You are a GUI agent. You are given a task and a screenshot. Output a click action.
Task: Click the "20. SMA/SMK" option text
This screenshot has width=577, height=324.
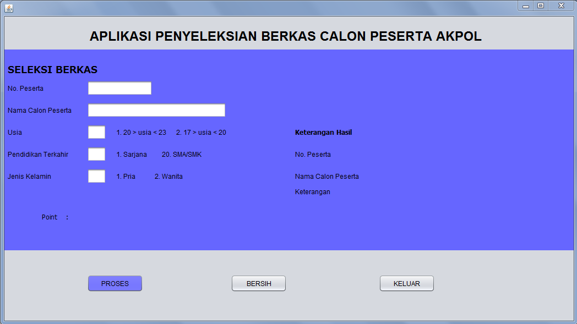coord(182,155)
